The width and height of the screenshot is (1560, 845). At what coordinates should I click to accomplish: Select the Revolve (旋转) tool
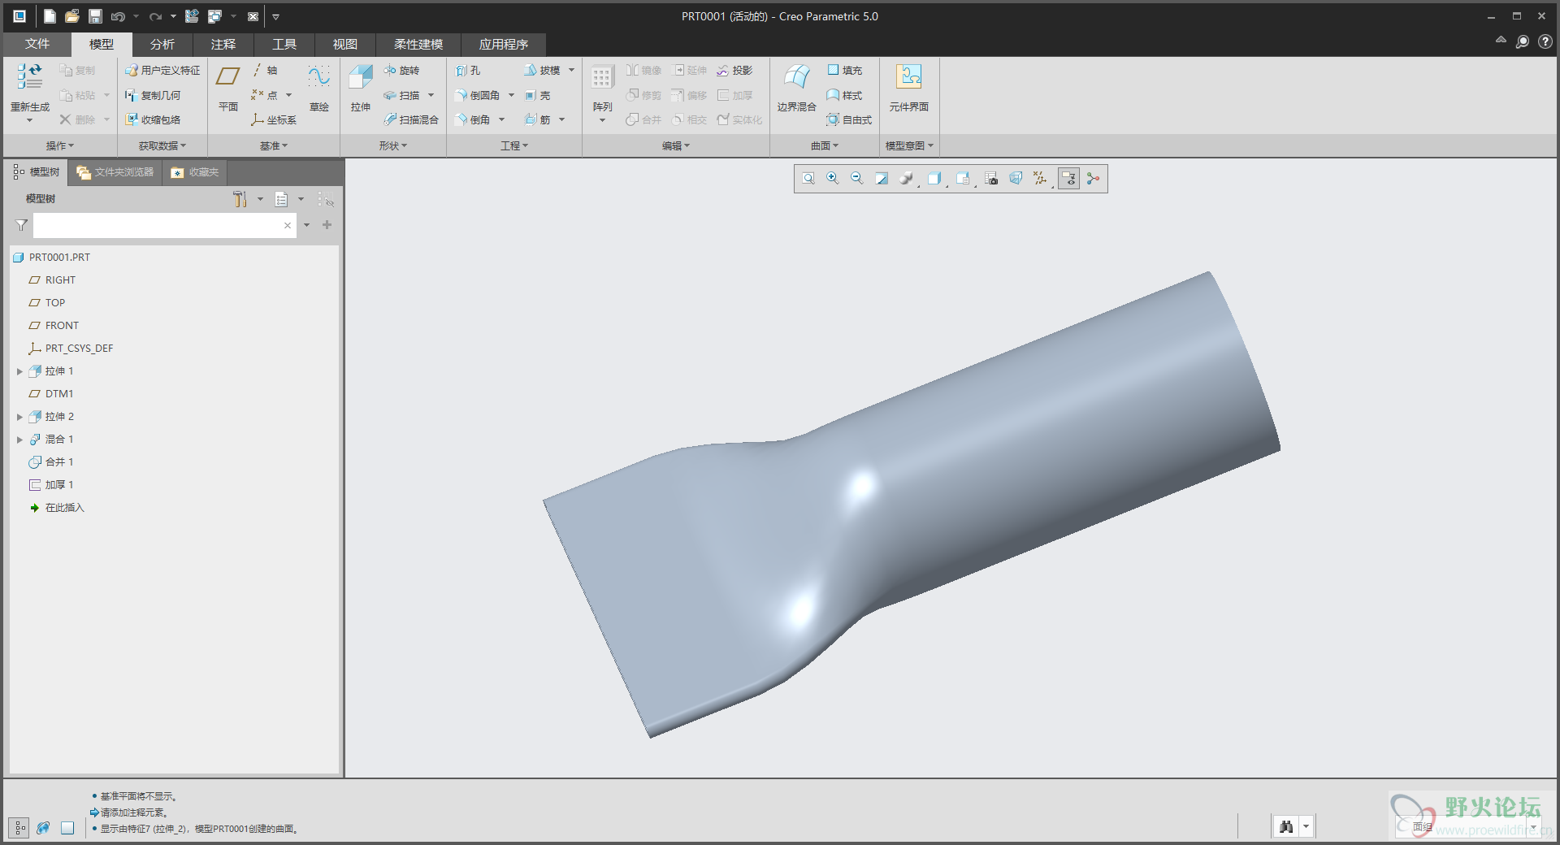tap(402, 71)
